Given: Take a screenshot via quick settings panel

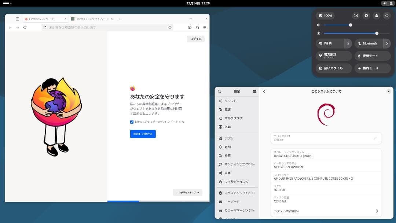Looking at the screenshot, I should (356, 16).
